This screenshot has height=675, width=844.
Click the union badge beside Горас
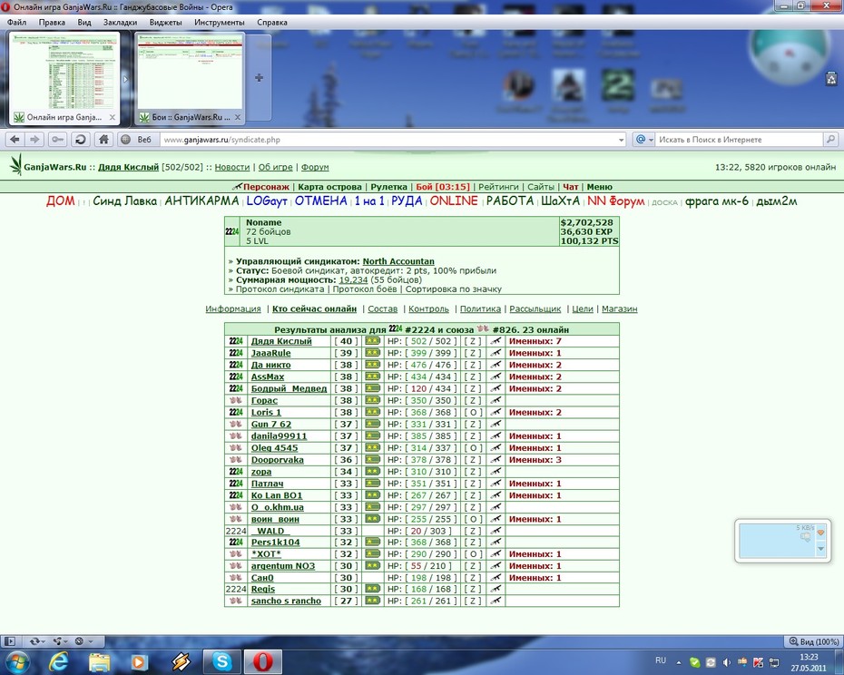pos(236,400)
